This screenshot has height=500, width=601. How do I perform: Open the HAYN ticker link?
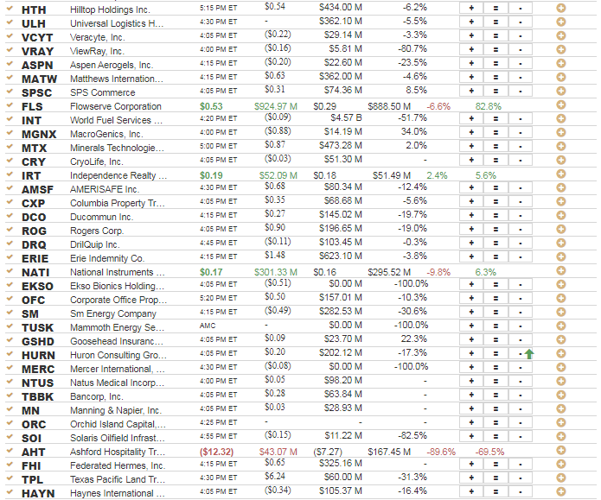coord(38,493)
